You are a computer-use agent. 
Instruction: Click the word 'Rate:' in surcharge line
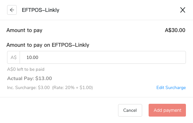pos(59,87)
